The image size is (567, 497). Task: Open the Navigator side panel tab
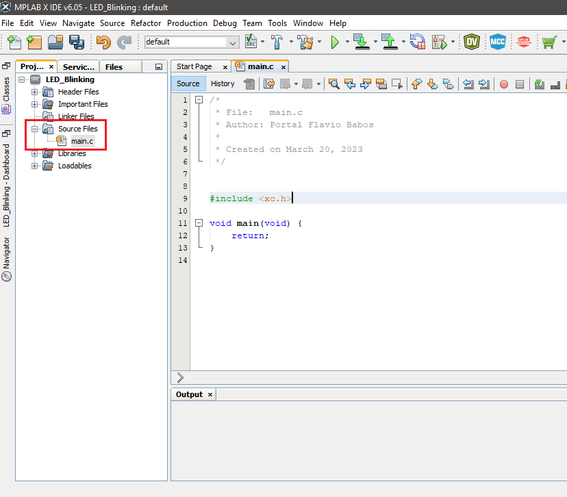(x=7, y=259)
